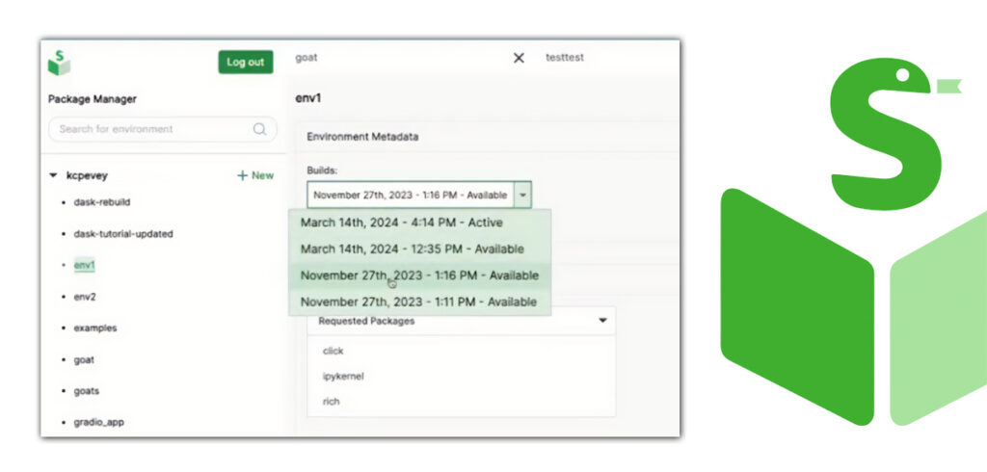This screenshot has width=987, height=472.
Task: Click the search magnifier icon
Action: [x=259, y=129]
